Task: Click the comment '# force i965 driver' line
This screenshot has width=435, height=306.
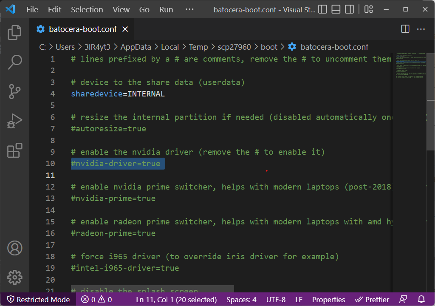Action: pyautogui.click(x=205, y=256)
